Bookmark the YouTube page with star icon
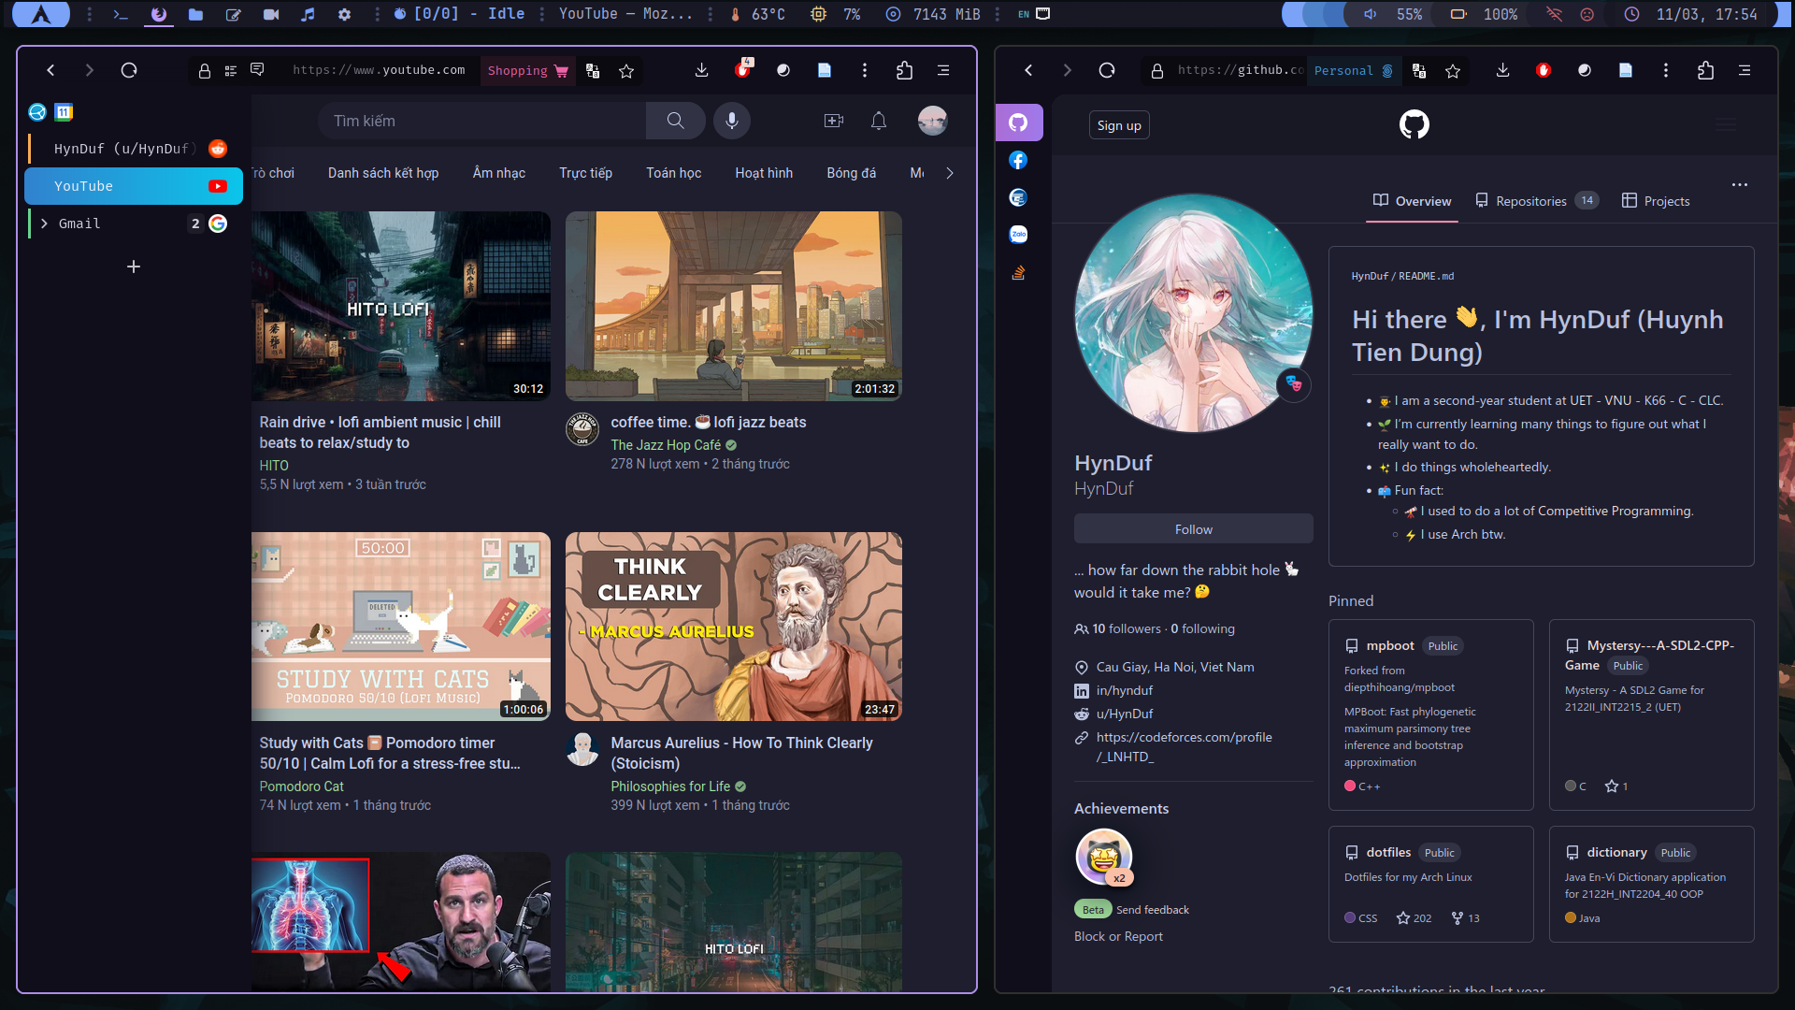 click(x=626, y=71)
